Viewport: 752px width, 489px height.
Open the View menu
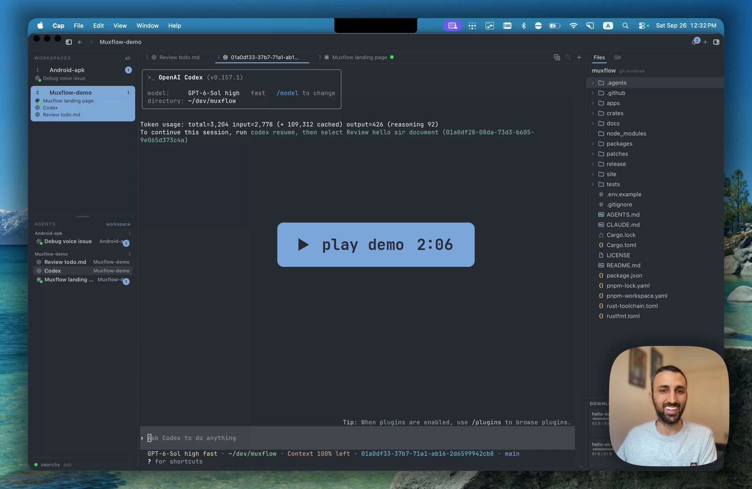(120, 25)
